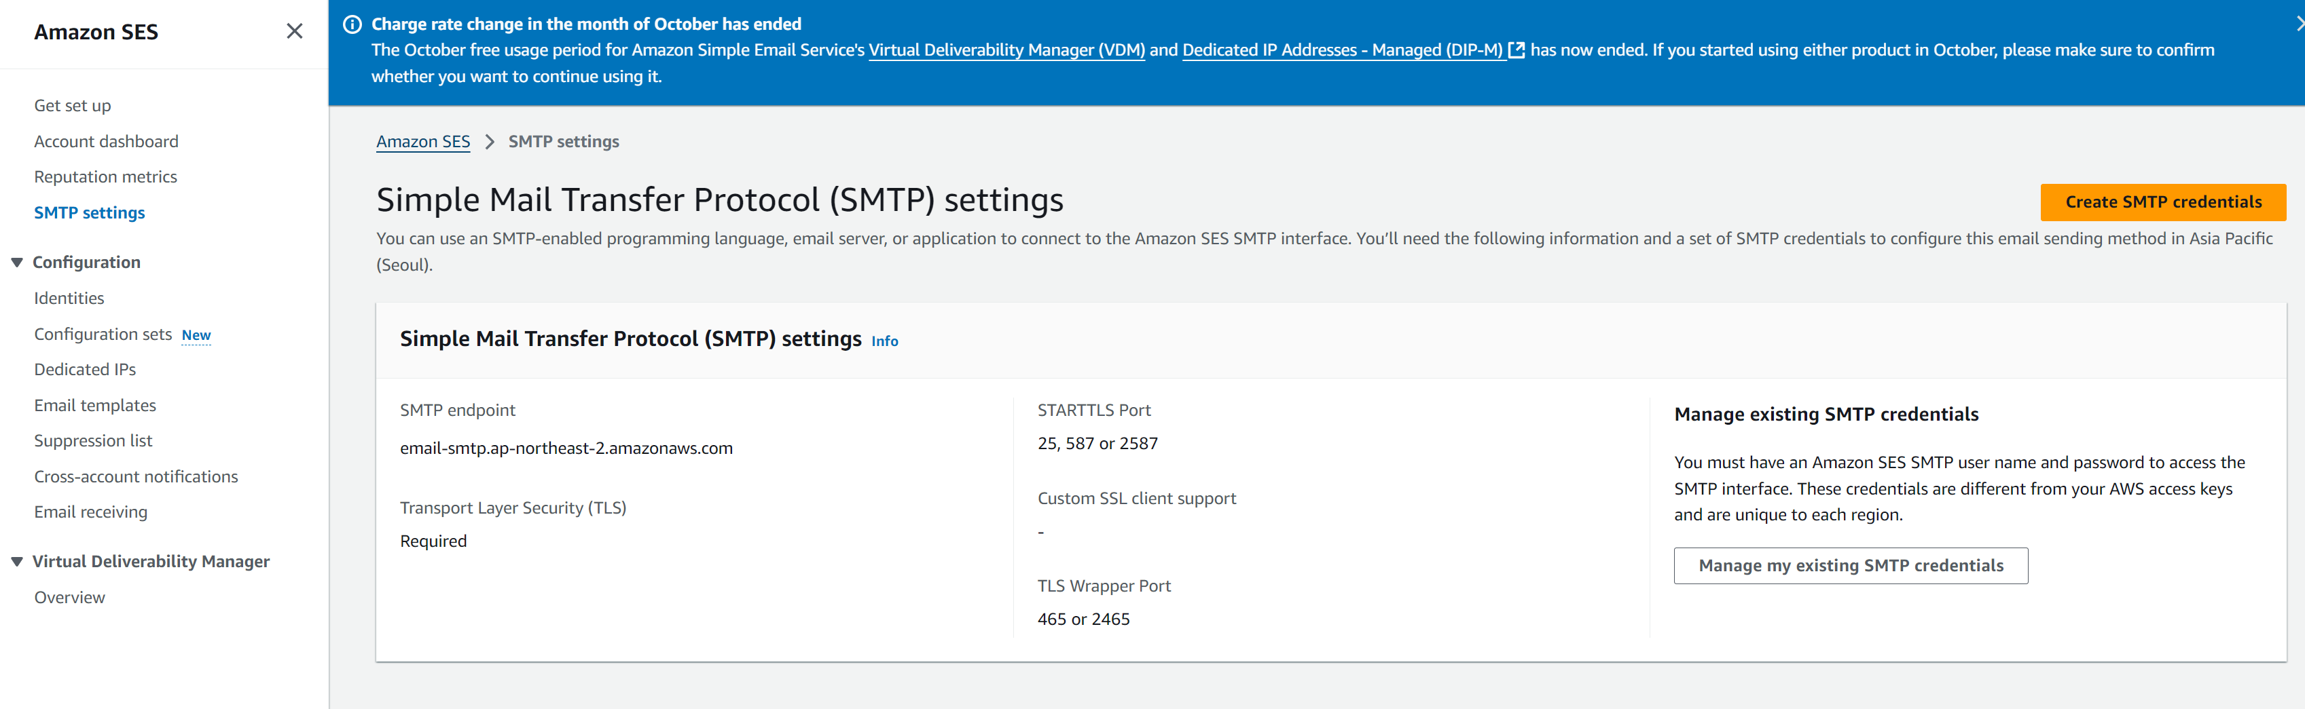
Task: Open Cross-account notifications
Action: pyautogui.click(x=136, y=476)
